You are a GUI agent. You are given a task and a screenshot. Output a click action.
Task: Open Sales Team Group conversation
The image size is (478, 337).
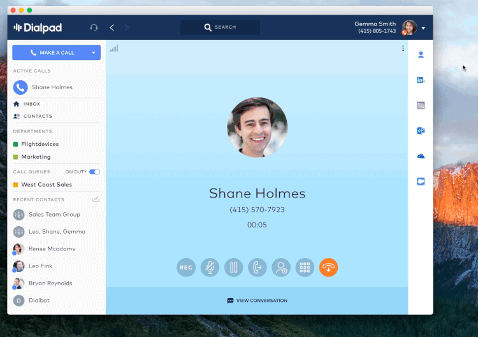tap(56, 215)
